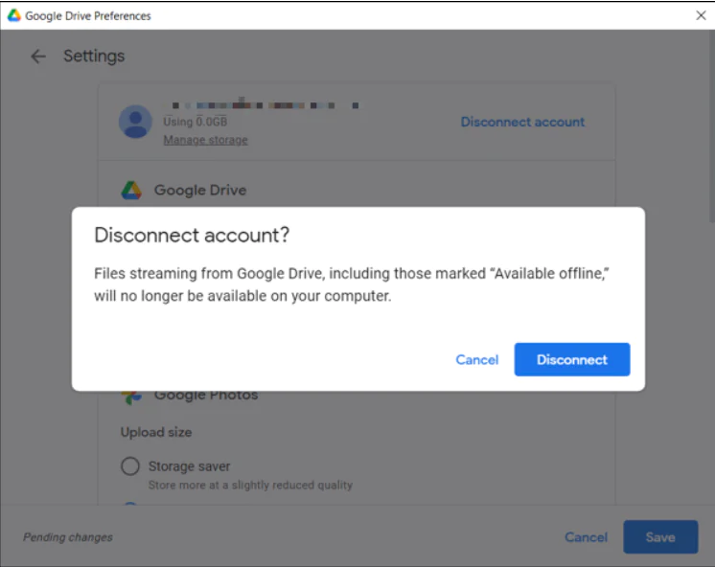
Task: Click the Google Drive logo in title bar
Action: [13, 15]
